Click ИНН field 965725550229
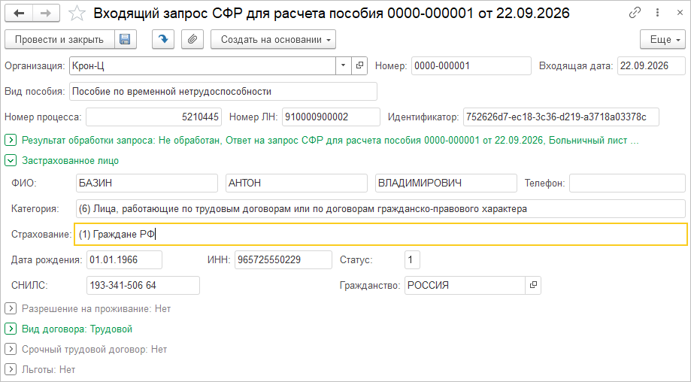Screen dimensions: 691x382 click(x=283, y=259)
